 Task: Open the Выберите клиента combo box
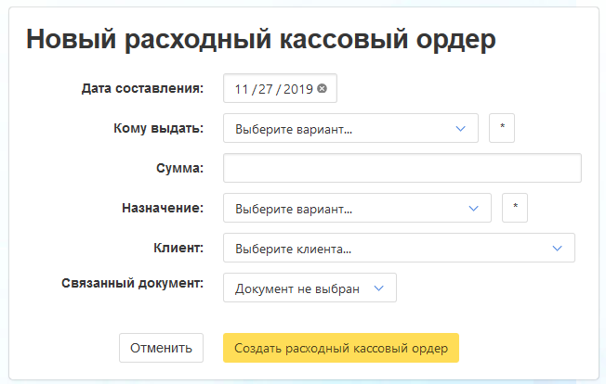399,248
